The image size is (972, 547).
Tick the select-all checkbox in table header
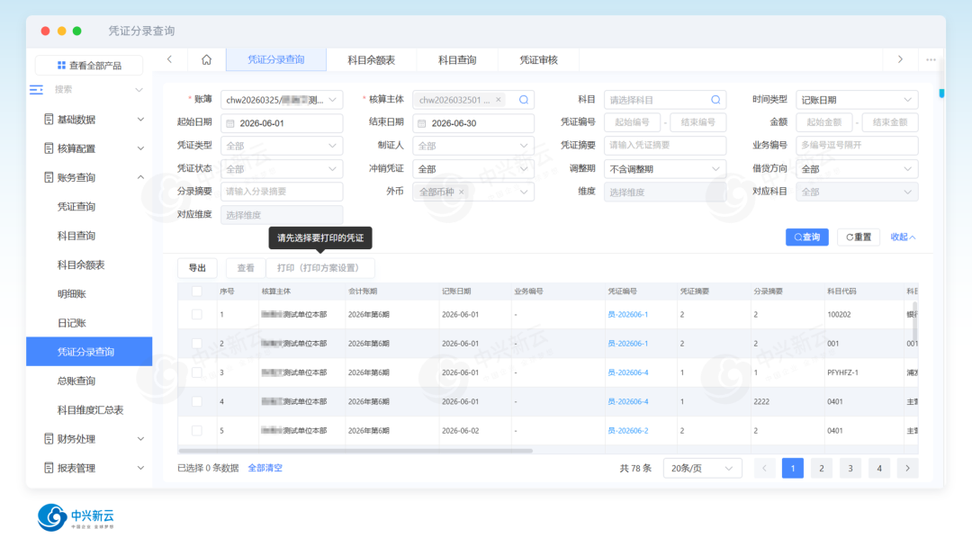tap(196, 291)
